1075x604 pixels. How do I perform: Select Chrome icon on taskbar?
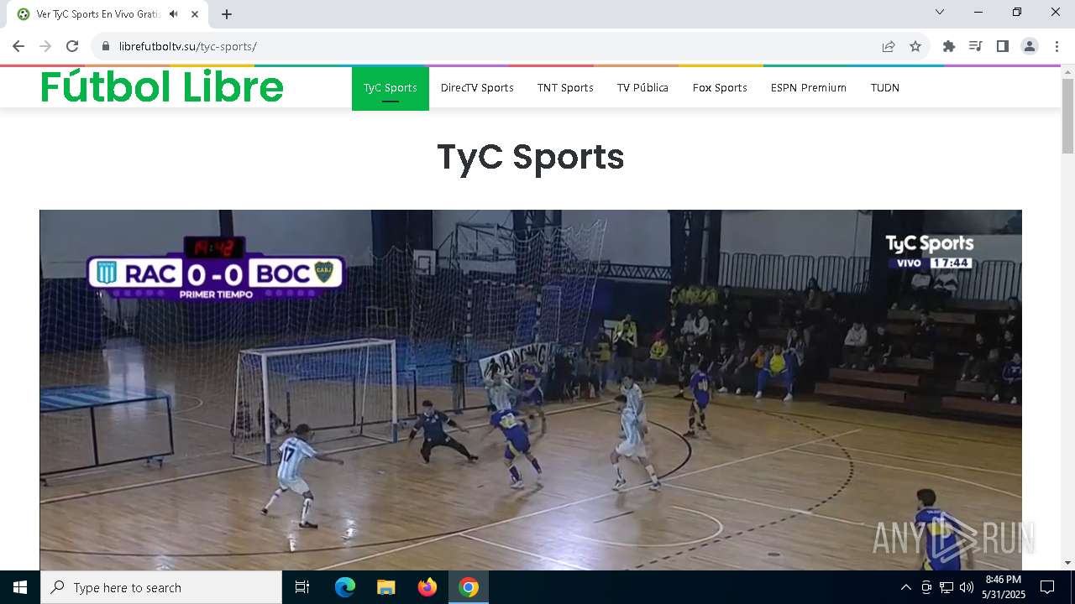(x=469, y=587)
